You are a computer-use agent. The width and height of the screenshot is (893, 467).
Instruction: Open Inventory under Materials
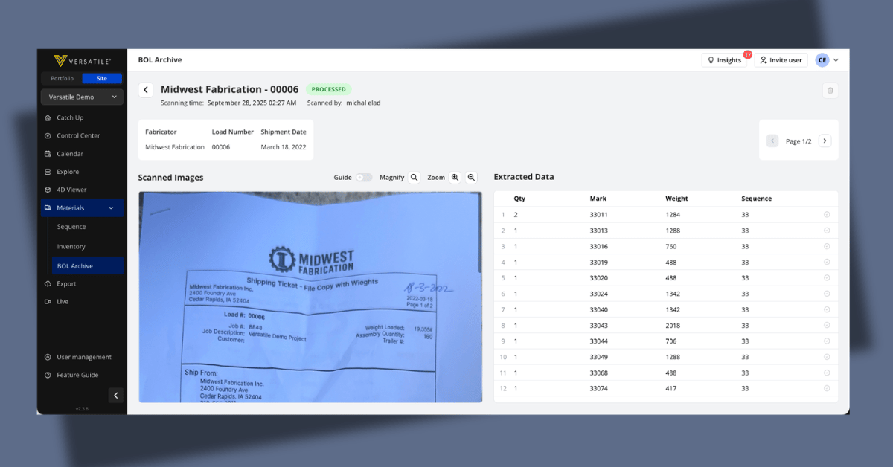pos(71,246)
